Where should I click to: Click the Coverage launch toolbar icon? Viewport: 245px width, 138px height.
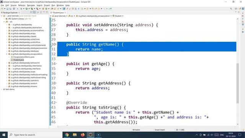[x=32, y=9]
